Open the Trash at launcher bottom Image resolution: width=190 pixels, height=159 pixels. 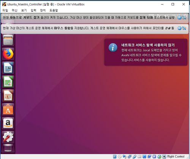click(x=8, y=148)
